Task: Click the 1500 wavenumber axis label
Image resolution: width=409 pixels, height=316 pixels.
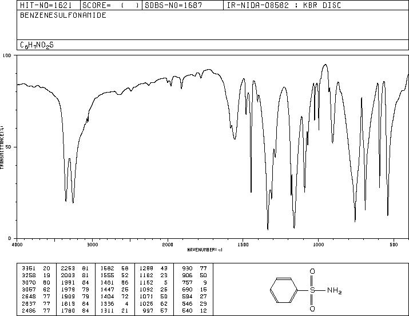Action: point(243,245)
